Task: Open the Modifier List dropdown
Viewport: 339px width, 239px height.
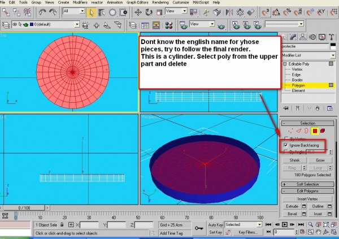Action: tap(308, 55)
